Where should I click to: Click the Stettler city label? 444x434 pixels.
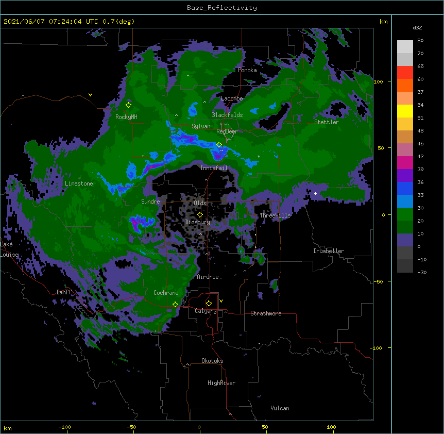[x=327, y=122]
